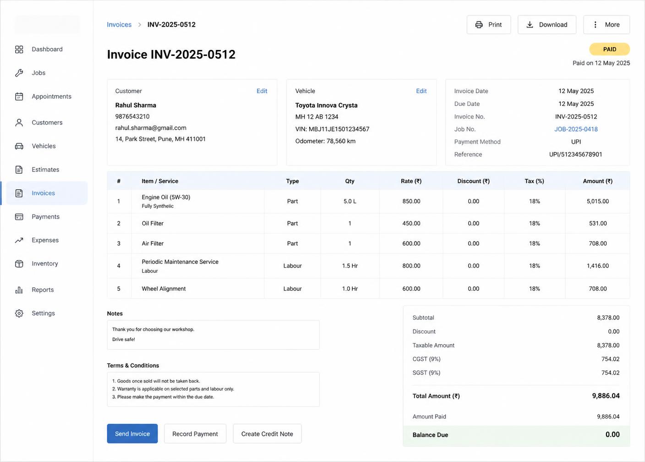Click the PAID status badge
Screen dimensions: 645x462
coord(609,49)
